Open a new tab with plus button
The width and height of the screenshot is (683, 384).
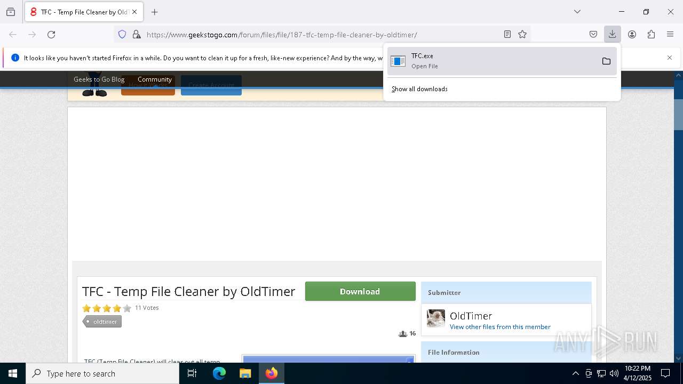155,12
